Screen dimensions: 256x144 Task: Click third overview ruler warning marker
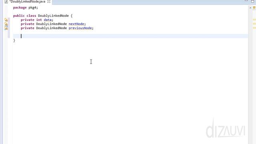[x=254, y=28]
